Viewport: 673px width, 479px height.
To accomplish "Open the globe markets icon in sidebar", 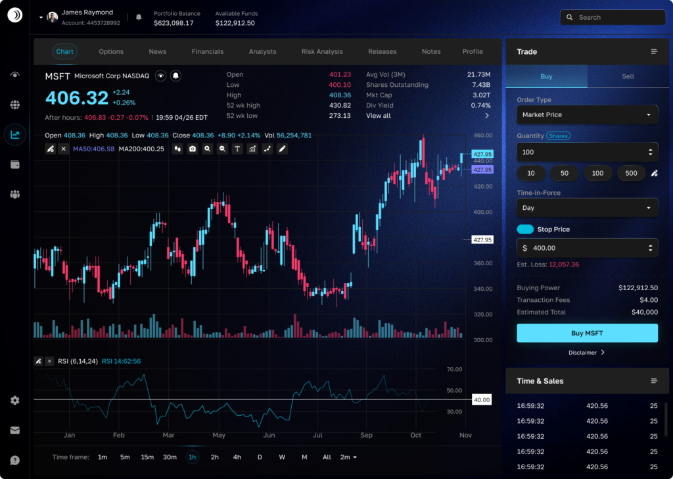I will (x=14, y=105).
